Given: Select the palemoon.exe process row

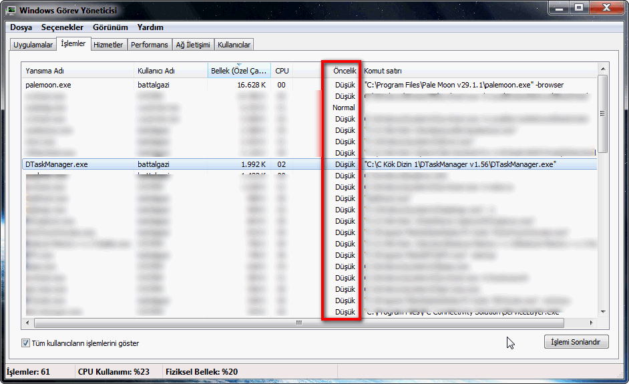Looking at the screenshot, I should point(309,85).
